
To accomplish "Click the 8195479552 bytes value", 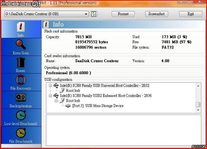I will 92,42.
